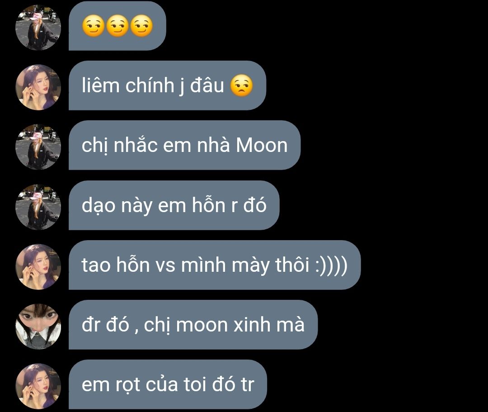The height and width of the screenshot is (412, 488).
Task: Open avatar beside the smirking emojis message
Action: click(x=38, y=28)
